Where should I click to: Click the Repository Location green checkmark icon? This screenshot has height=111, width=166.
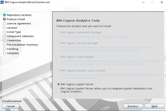4,15
